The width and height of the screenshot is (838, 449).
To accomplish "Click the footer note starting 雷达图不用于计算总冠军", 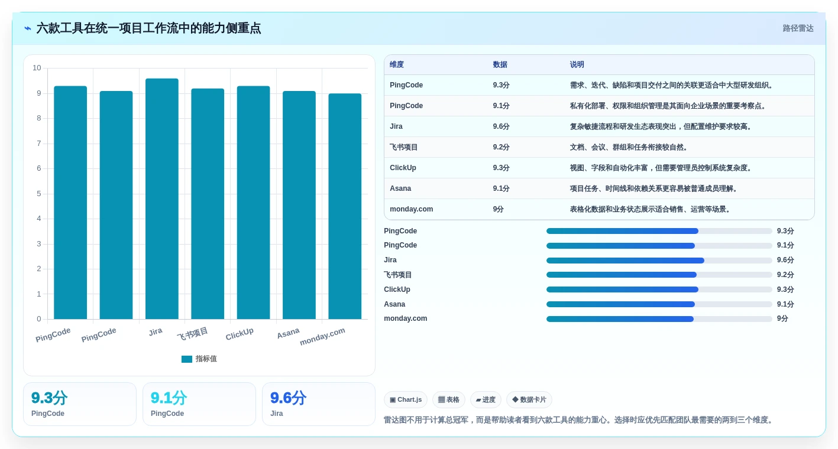I will coord(578,420).
